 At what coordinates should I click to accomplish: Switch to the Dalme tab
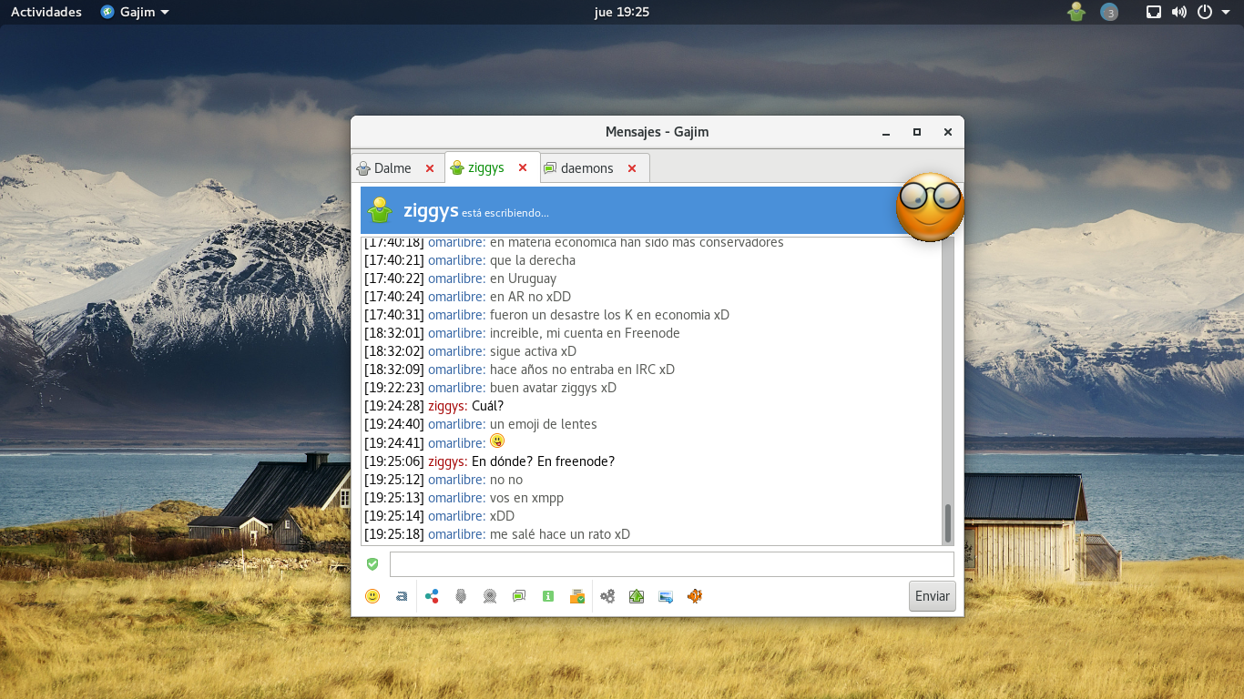(x=392, y=168)
